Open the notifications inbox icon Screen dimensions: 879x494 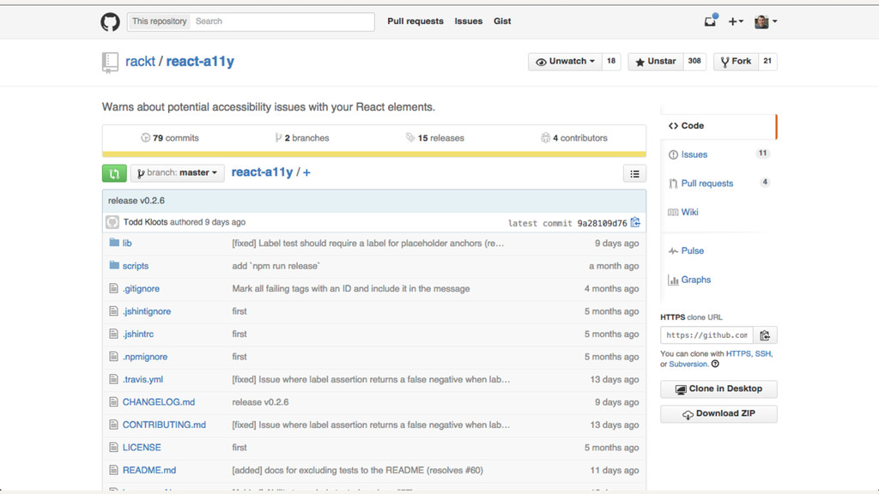tap(710, 21)
